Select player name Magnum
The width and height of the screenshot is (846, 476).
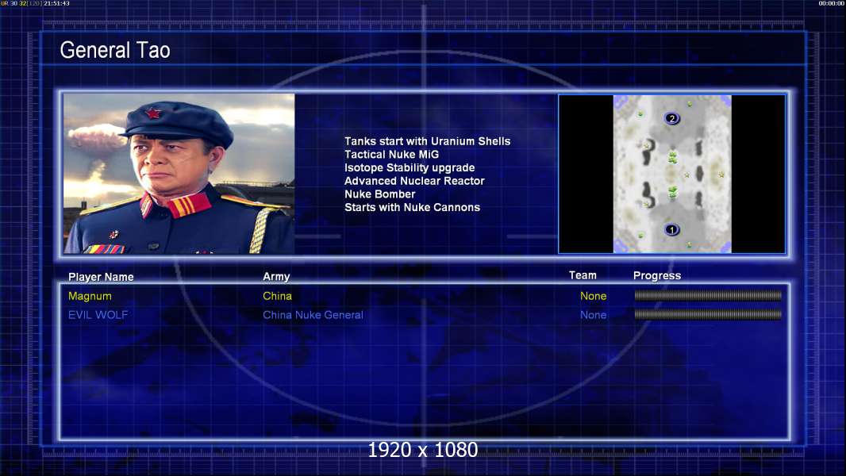90,296
